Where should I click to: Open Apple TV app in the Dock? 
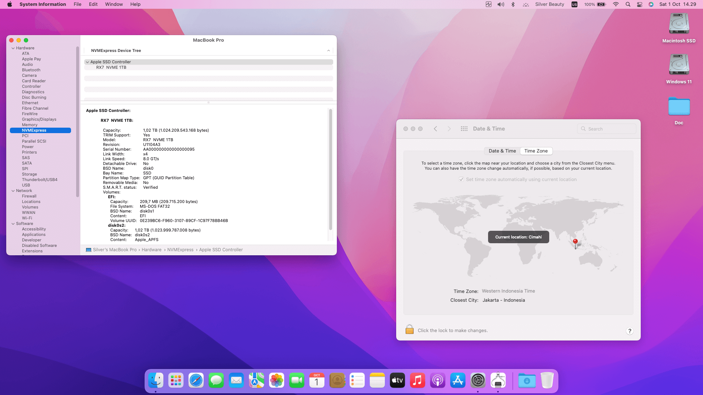(398, 381)
